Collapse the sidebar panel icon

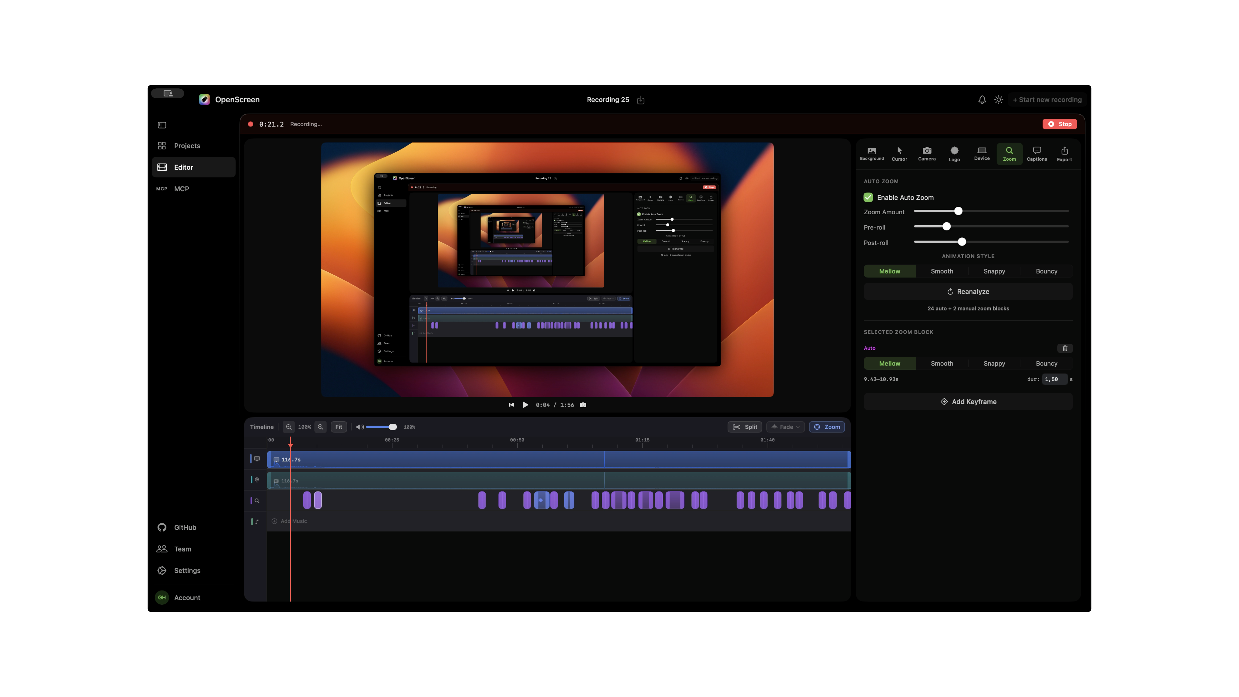point(162,125)
